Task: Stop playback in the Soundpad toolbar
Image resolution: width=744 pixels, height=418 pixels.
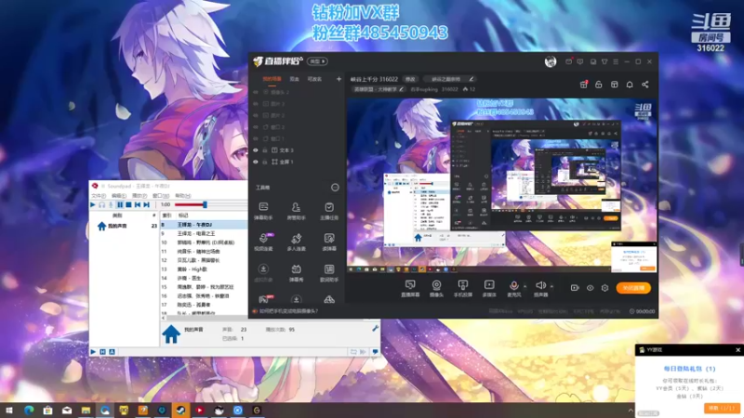Action: 128,204
